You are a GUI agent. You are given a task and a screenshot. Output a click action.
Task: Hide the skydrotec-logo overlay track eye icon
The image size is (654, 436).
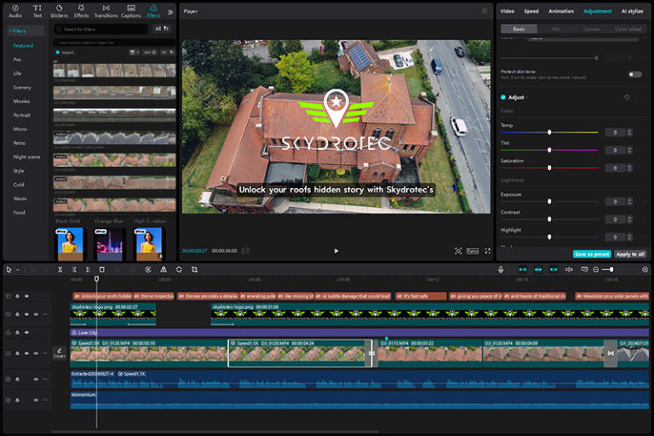tap(26, 314)
